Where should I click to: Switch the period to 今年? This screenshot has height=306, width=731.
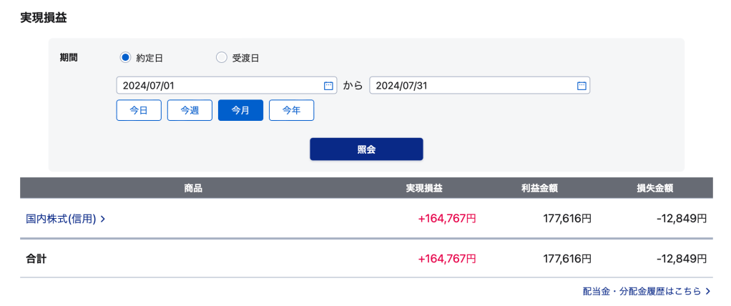point(291,110)
